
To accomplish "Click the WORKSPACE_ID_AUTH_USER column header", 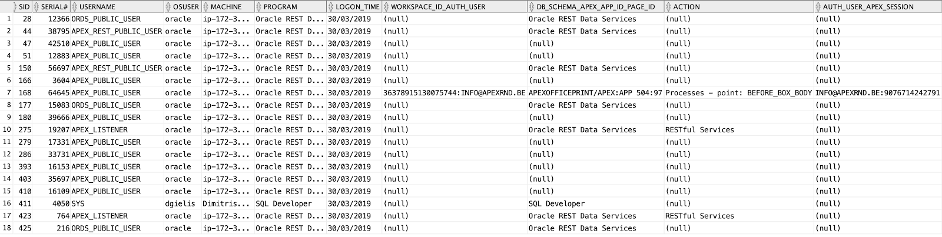I will pos(435,6).
